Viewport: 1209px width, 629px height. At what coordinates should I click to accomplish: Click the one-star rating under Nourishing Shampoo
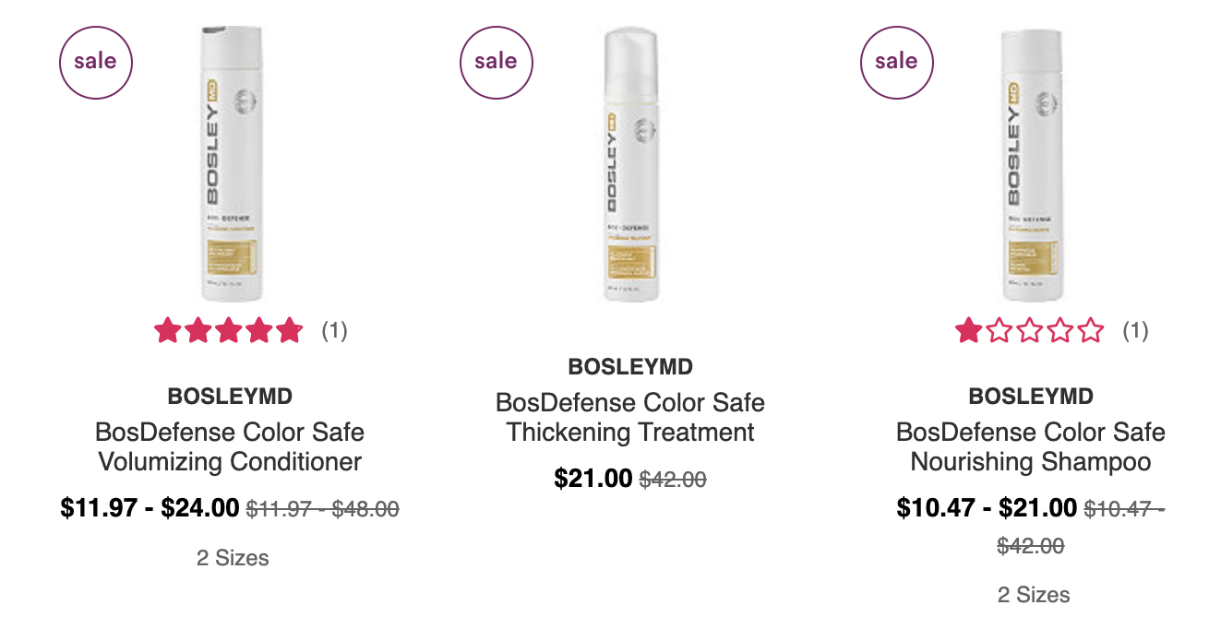(x=1030, y=330)
